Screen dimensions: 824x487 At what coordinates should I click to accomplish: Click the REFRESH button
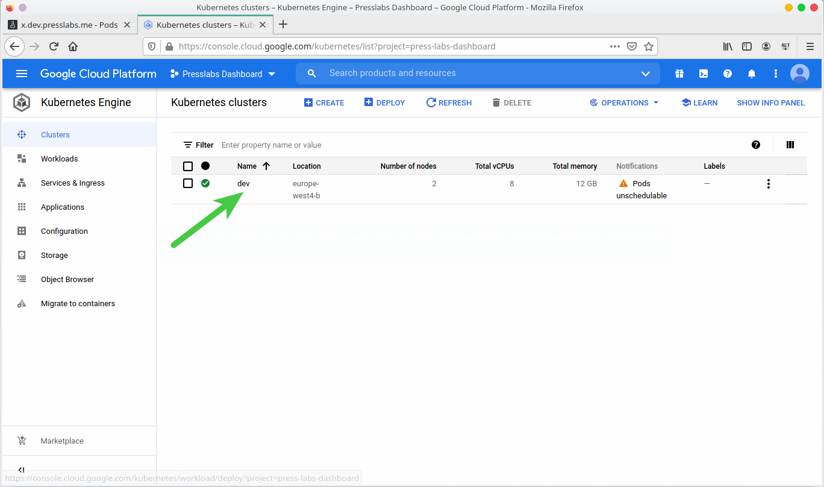pos(449,102)
